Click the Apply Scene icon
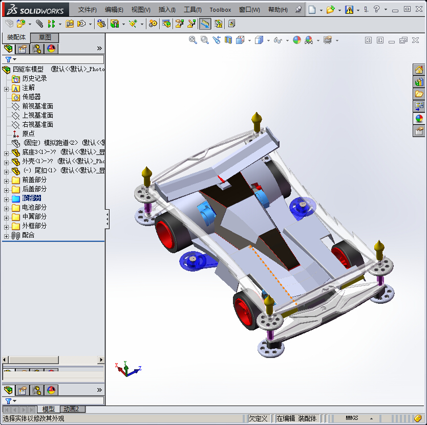 coord(309,40)
